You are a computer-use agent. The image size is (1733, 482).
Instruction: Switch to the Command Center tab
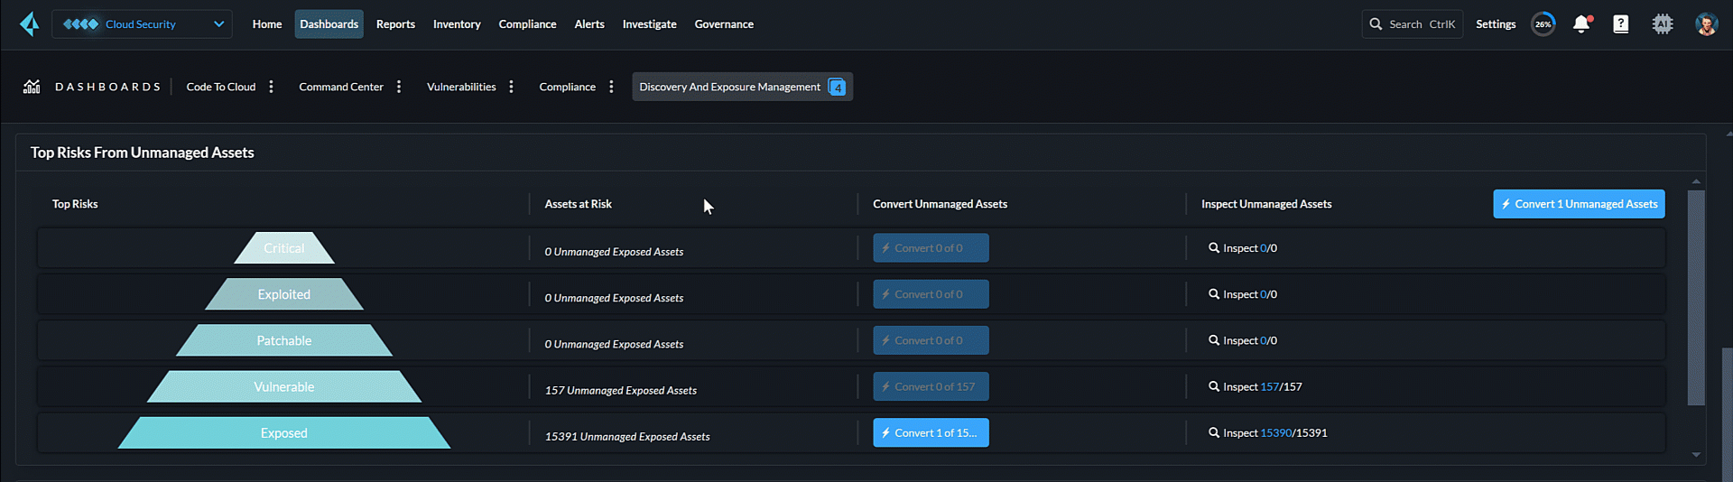click(x=341, y=87)
